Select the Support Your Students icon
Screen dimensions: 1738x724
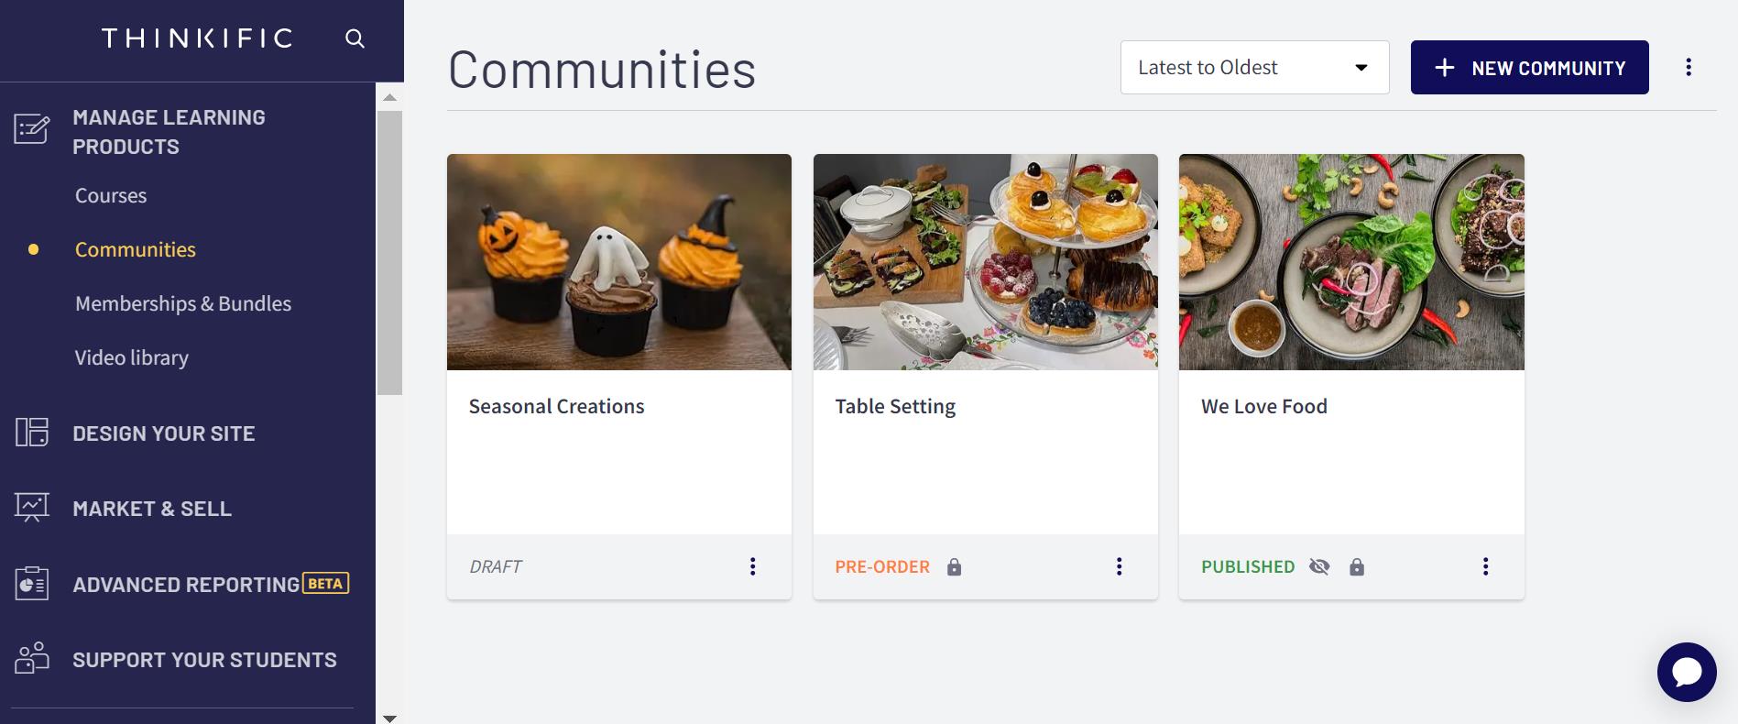[x=31, y=659]
